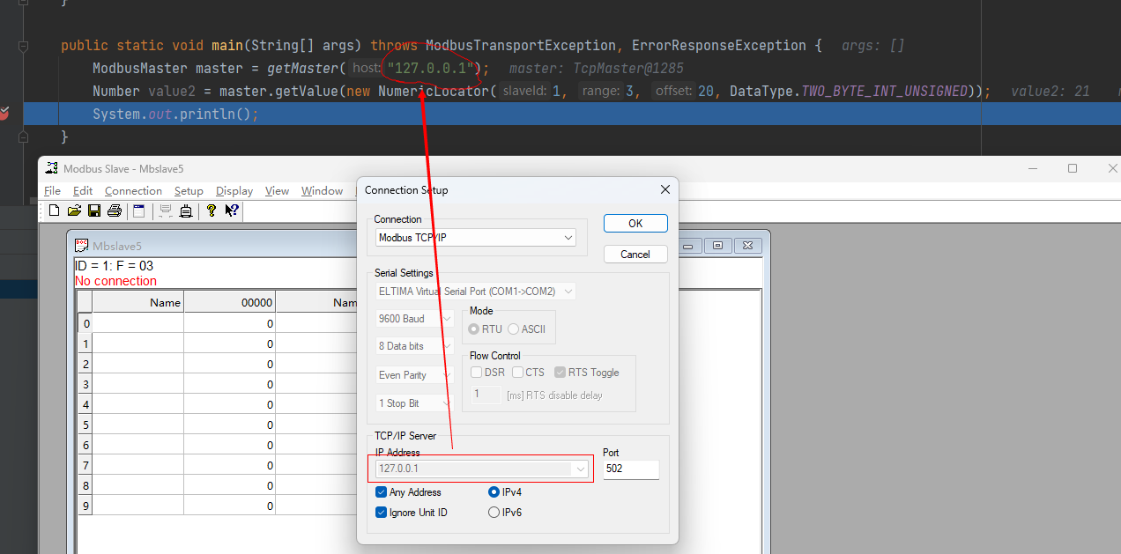Select the ASCII mode radio button
The height and width of the screenshot is (554, 1121).
coord(513,329)
